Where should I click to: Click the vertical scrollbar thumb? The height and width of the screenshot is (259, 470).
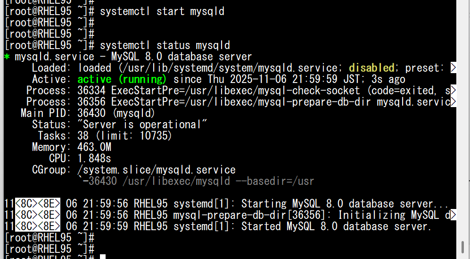(463, 247)
